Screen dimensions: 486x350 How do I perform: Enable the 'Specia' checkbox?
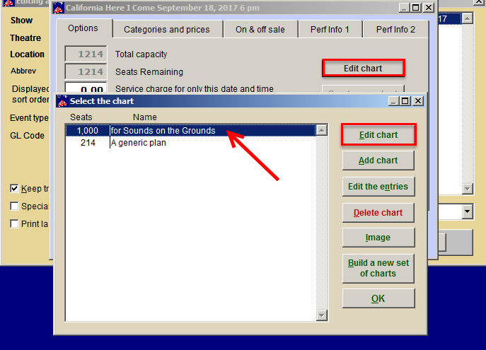click(x=14, y=206)
